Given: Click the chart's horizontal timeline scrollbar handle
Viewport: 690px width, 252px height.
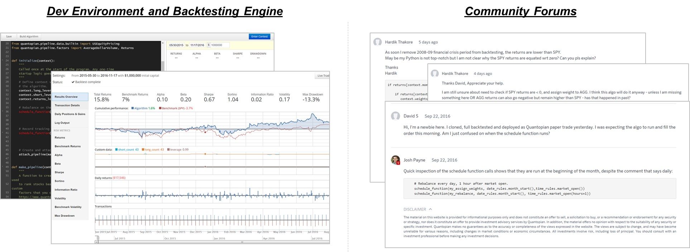Looking at the screenshot, I should pos(242,242).
